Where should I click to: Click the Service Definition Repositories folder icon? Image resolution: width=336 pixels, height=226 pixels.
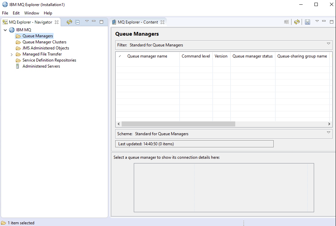tap(18, 60)
